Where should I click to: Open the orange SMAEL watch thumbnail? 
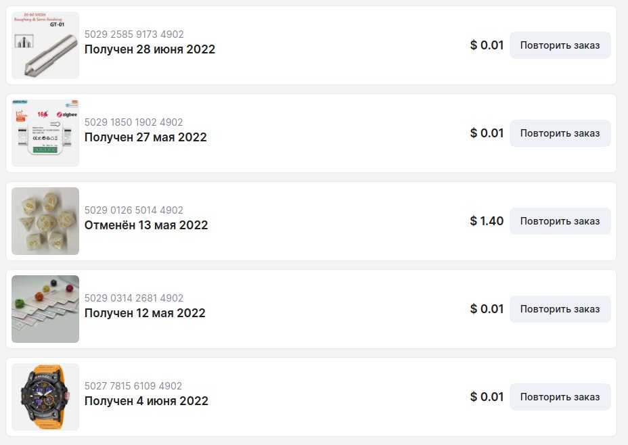45,397
